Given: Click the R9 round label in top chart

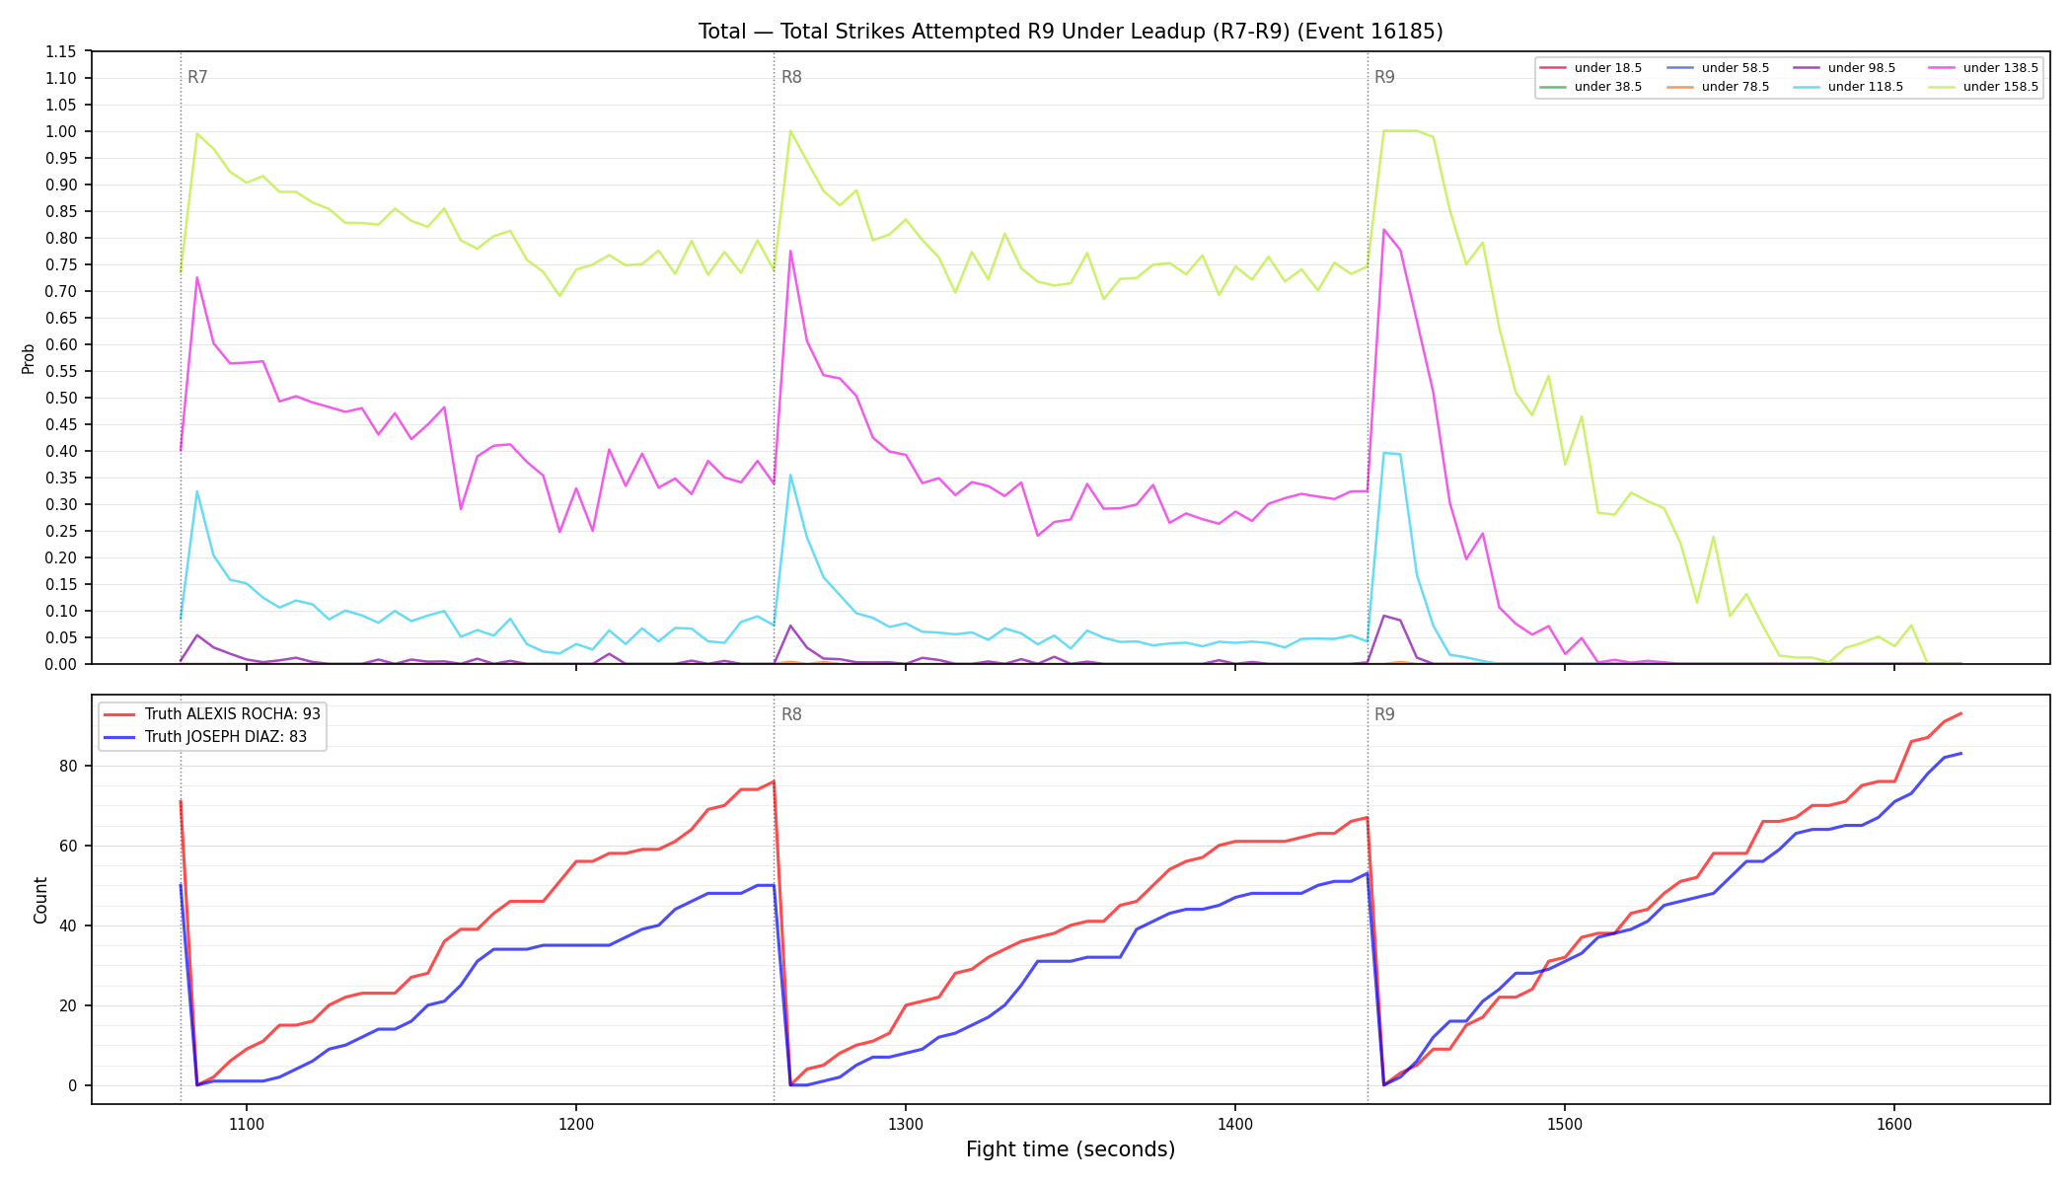Looking at the screenshot, I should [x=1384, y=77].
